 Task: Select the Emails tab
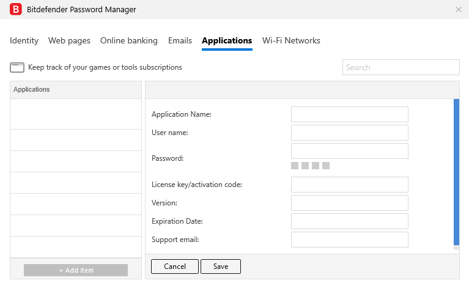point(180,40)
